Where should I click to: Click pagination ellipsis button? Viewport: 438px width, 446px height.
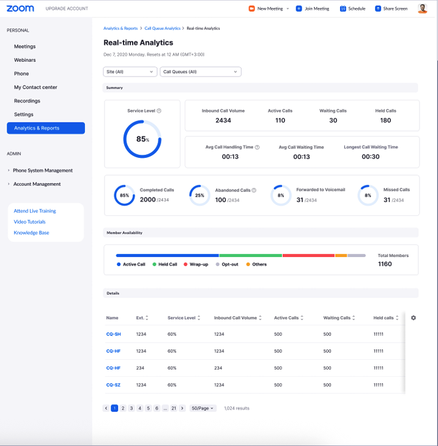pyautogui.click(x=165, y=408)
